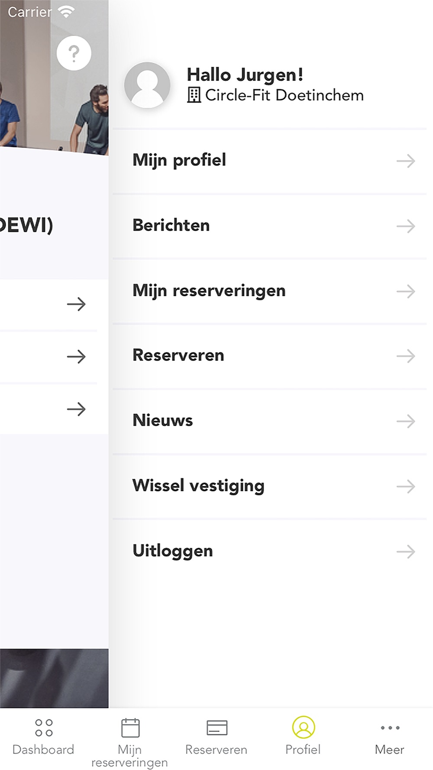Click the arrow beside Wissel vestiging
Screen dimensions: 433x770
click(406, 486)
